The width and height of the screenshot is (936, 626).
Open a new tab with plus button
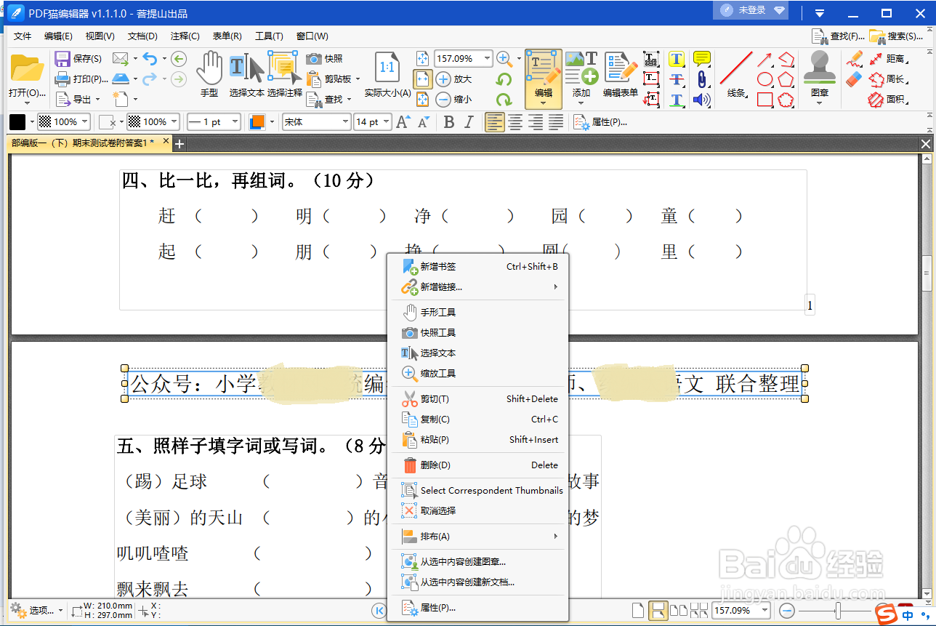point(179,144)
